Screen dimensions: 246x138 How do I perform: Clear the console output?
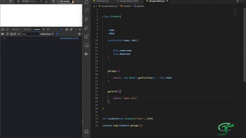[x=7, y=34]
